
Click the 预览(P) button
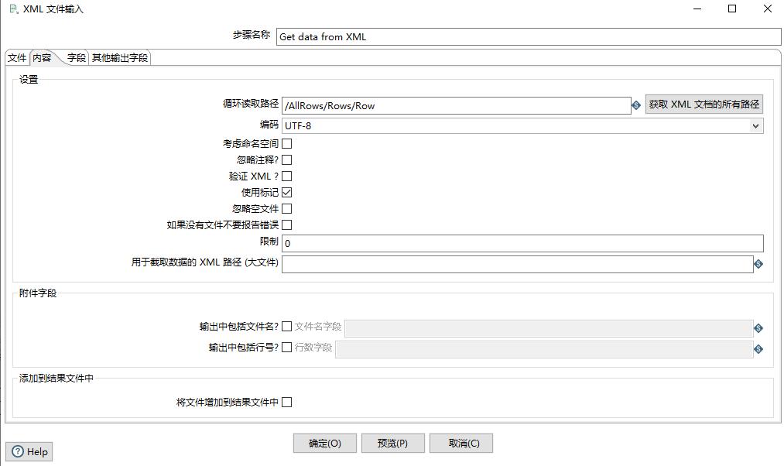(393, 443)
